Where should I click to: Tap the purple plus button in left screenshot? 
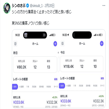pyautogui.click(x=55, y=44)
